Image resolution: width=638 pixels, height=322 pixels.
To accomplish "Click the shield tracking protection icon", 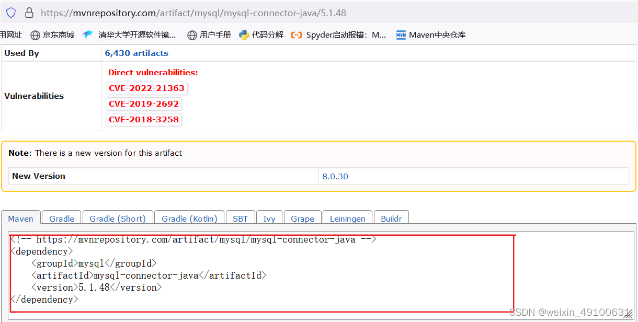I will pyautogui.click(x=11, y=13).
